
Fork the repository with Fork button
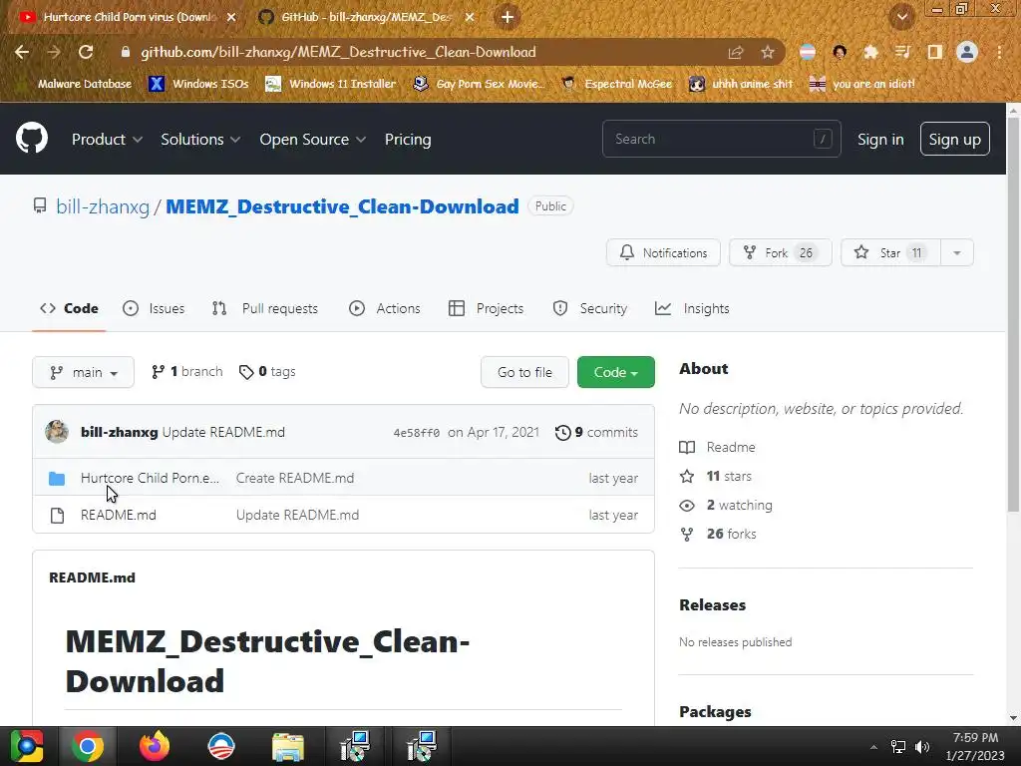point(780,252)
